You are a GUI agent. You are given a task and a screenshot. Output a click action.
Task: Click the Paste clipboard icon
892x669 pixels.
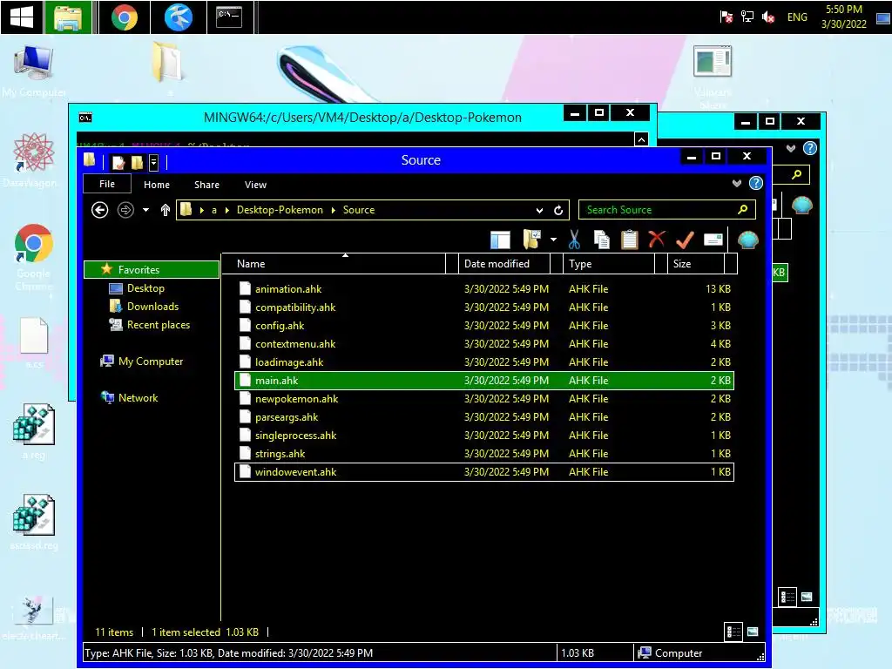click(629, 240)
